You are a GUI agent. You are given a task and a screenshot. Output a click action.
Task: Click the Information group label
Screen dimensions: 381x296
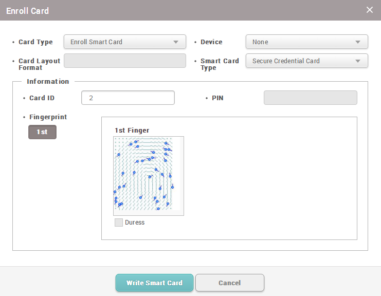pos(48,81)
